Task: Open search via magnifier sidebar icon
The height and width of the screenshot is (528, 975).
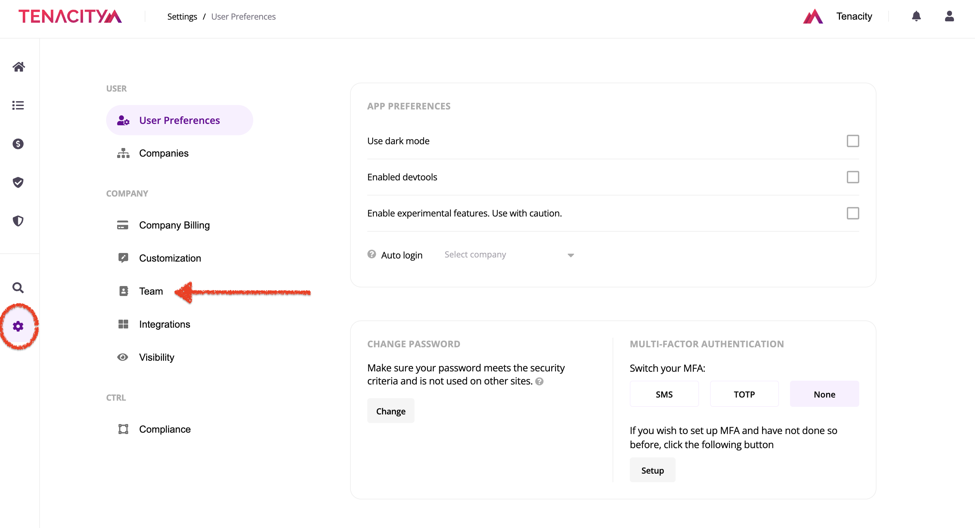Action: click(x=18, y=288)
